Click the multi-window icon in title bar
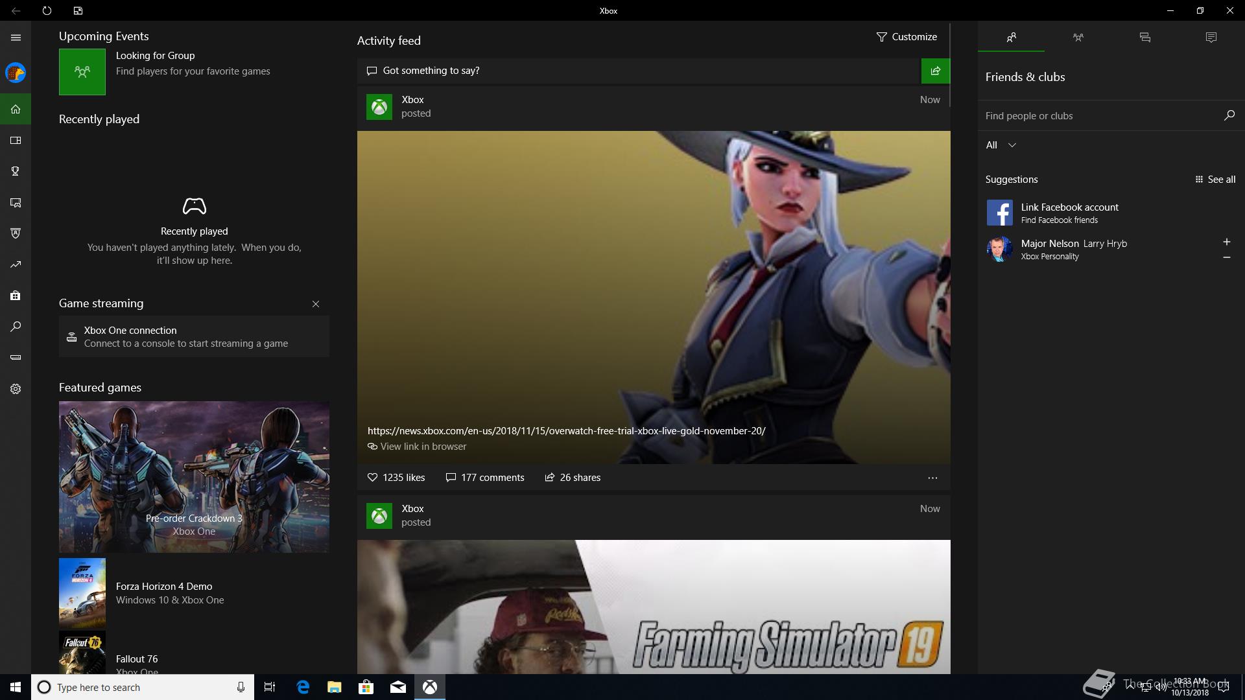The width and height of the screenshot is (1245, 700). click(x=78, y=10)
